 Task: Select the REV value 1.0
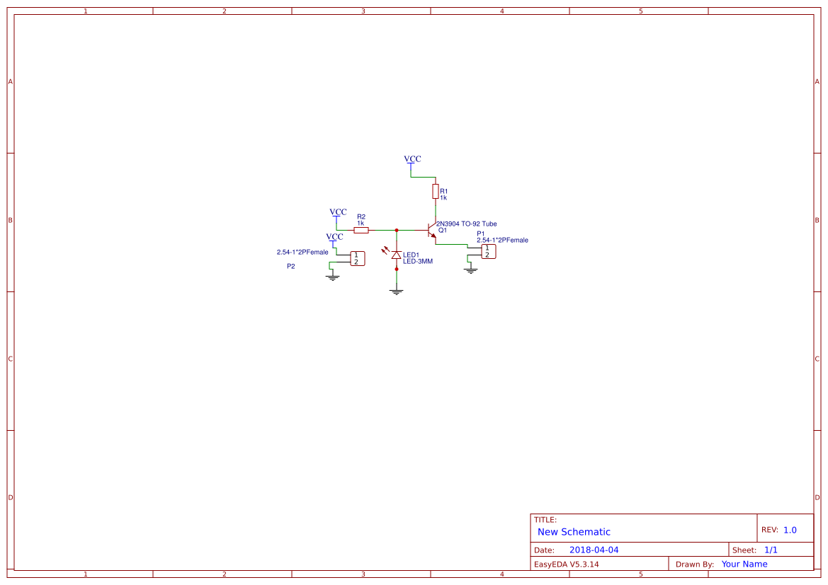(x=790, y=530)
